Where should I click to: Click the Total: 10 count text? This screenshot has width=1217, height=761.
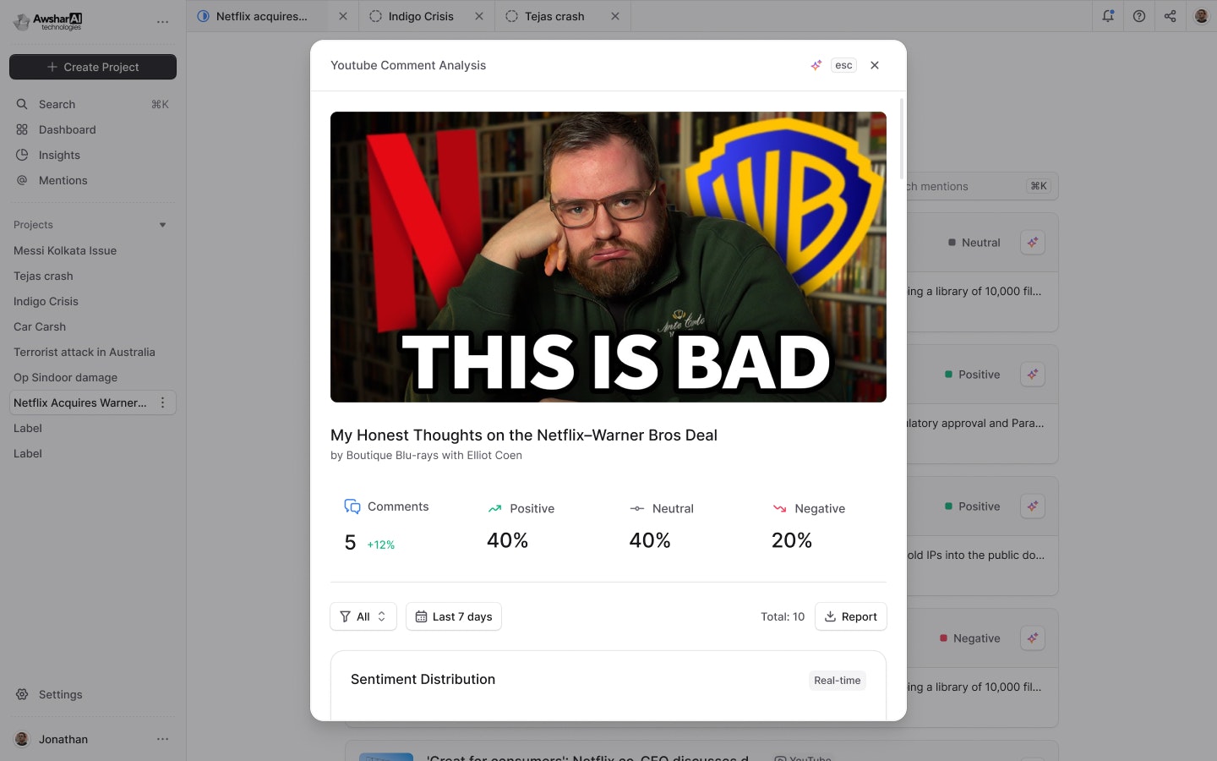point(783,616)
